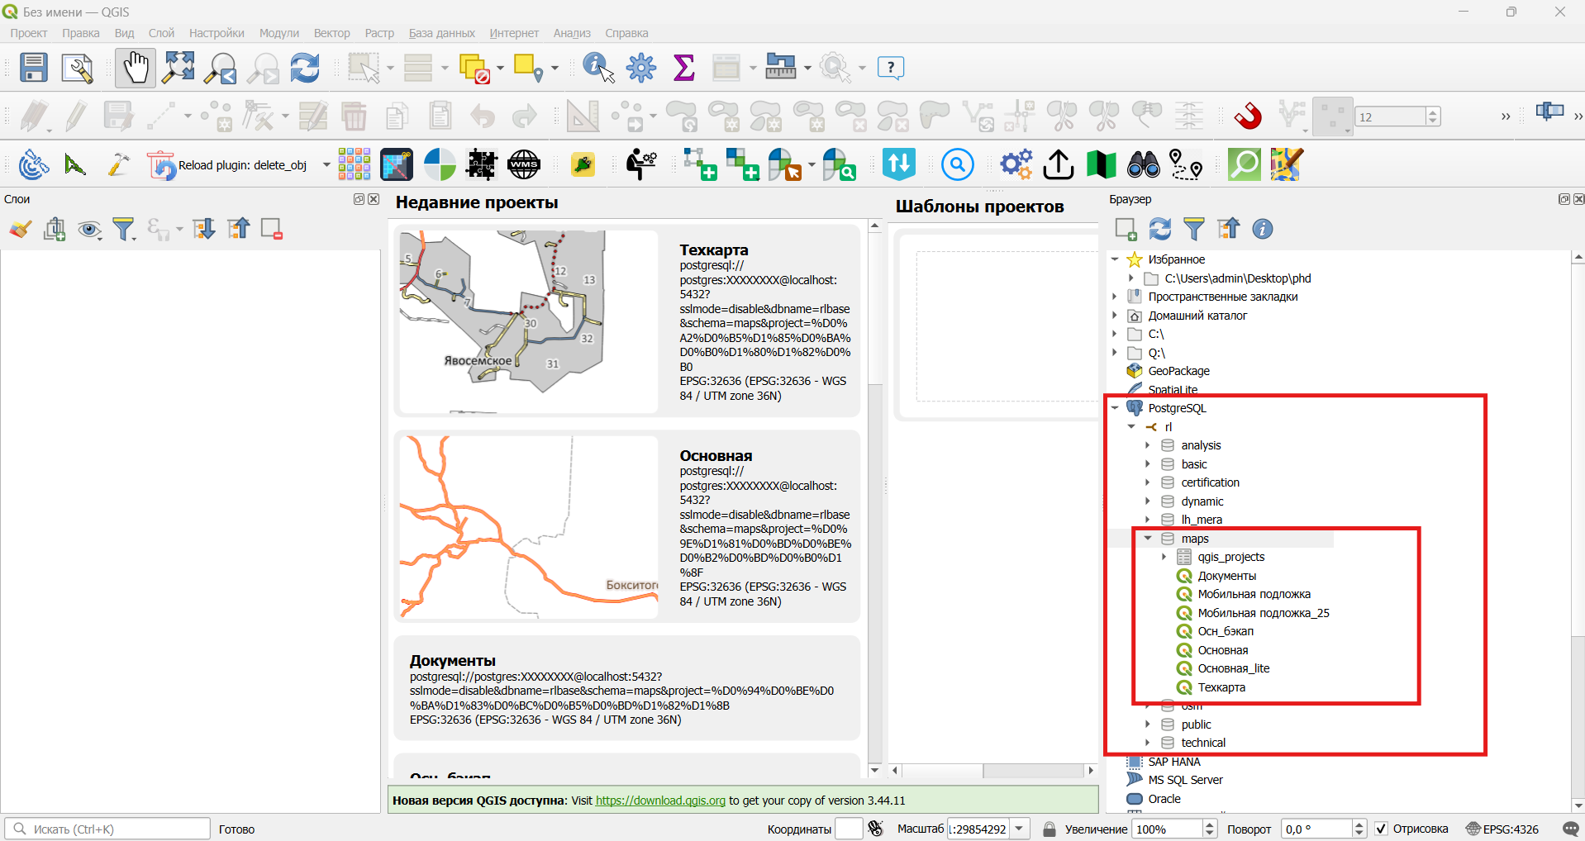This screenshot has width=1585, height=841.
Task: Click the Add Group icon in Layers panel
Action: tap(55, 229)
